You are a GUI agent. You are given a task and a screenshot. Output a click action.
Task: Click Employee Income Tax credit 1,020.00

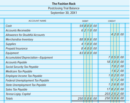[116, 75]
